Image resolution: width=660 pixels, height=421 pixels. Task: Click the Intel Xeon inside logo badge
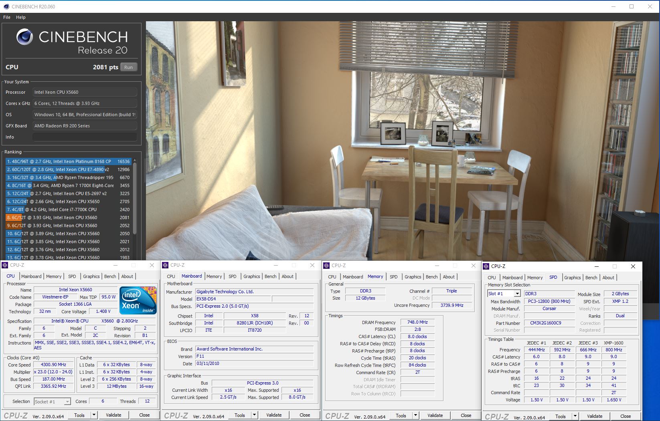coord(138,300)
